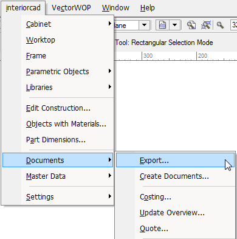Click the Rectangular Selection Mode tool label

tap(164, 43)
